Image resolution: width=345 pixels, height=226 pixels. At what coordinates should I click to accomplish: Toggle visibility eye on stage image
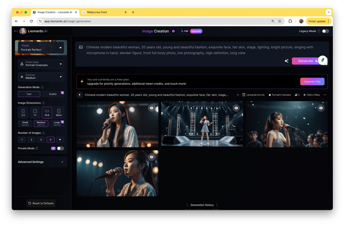click(x=236, y=108)
